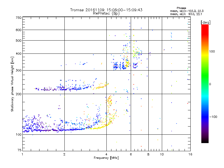This screenshot has height=168, width=224.
Task: Click the x-axis tick label '6'
Action: coord(131,154)
